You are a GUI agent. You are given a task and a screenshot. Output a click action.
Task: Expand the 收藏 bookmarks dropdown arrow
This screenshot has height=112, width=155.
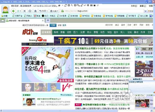click(9, 16)
